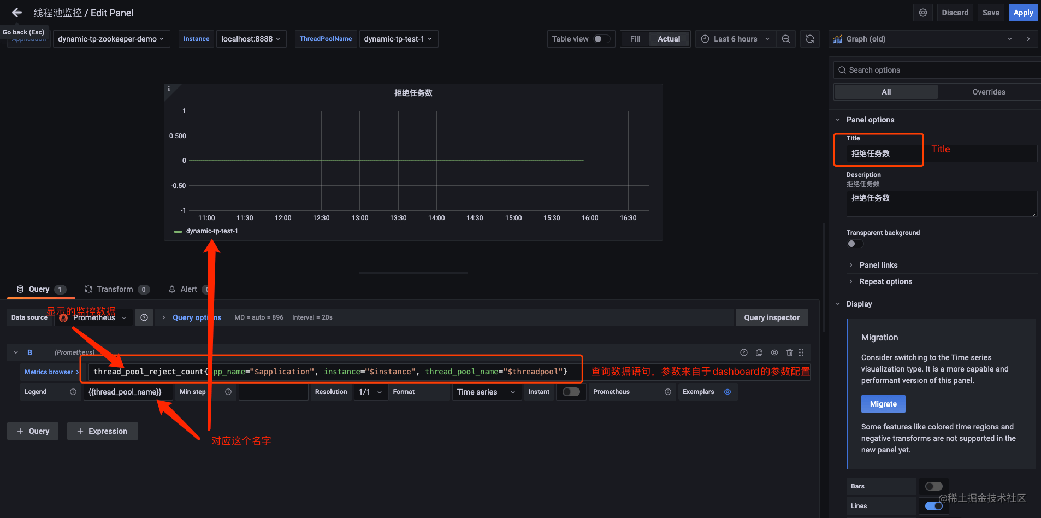Open the Last 6 hours time picker
Screen dimensions: 1041x518
click(x=735, y=39)
